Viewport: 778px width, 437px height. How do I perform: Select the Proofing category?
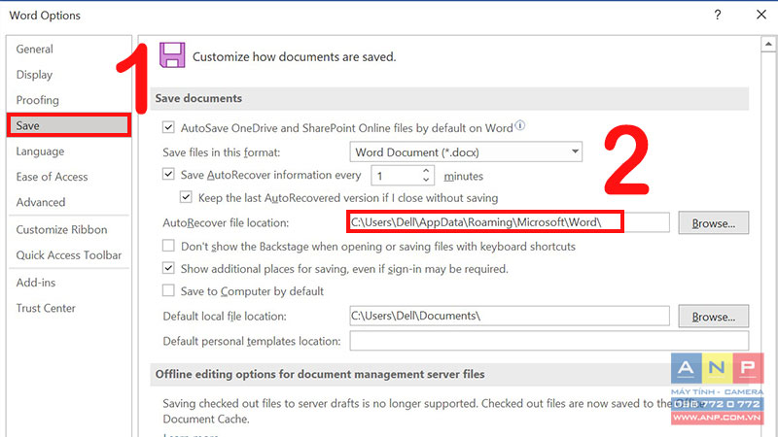(37, 100)
